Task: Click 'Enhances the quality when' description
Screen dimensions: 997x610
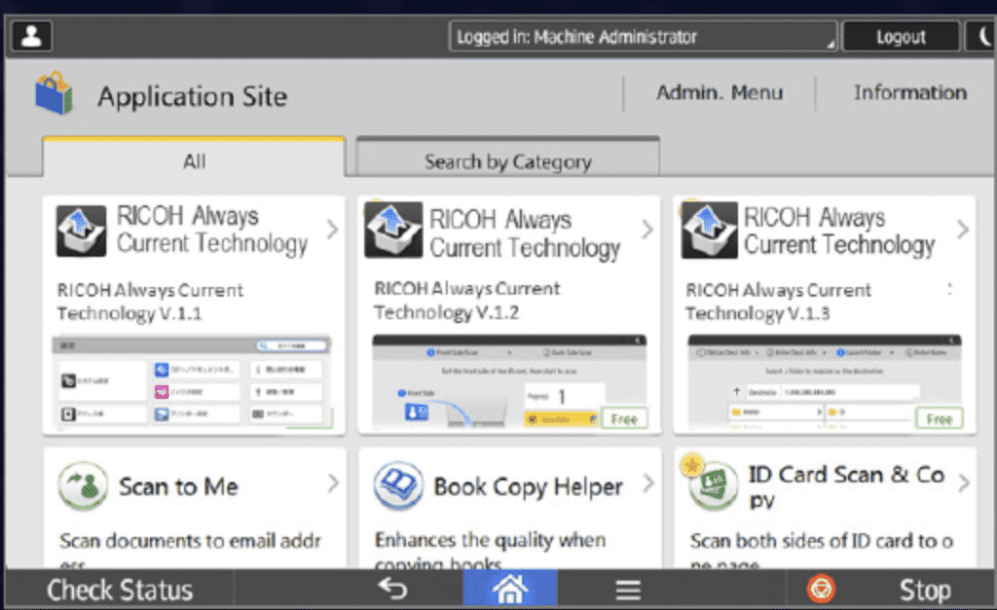Action: (490, 540)
